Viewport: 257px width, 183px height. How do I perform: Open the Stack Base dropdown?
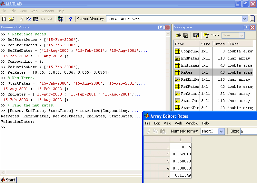tap(233, 35)
